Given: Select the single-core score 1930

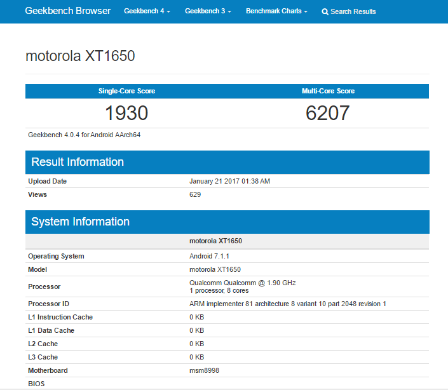Looking at the screenshot, I should 126,113.
